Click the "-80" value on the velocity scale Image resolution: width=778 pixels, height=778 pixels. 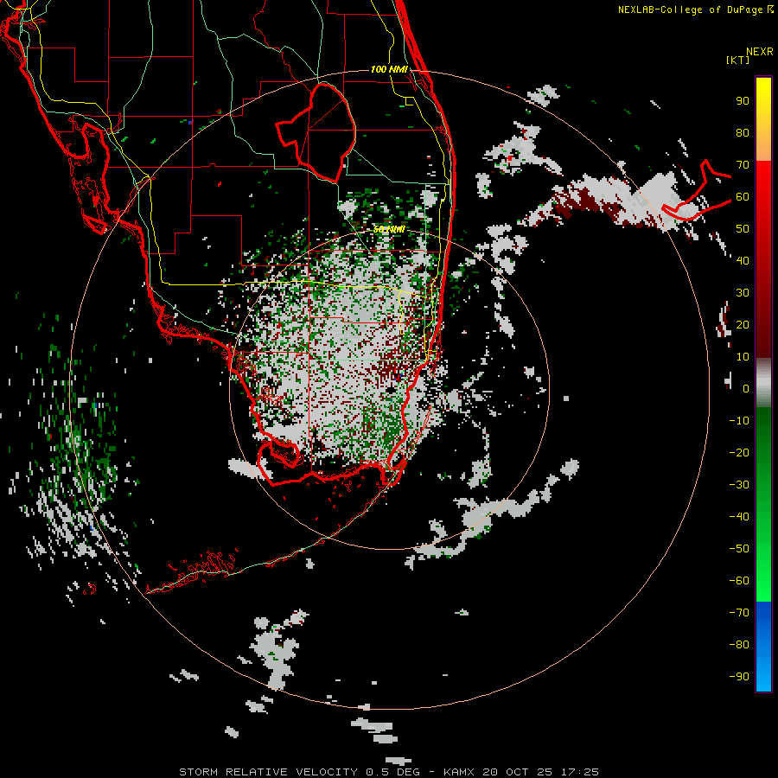click(739, 645)
